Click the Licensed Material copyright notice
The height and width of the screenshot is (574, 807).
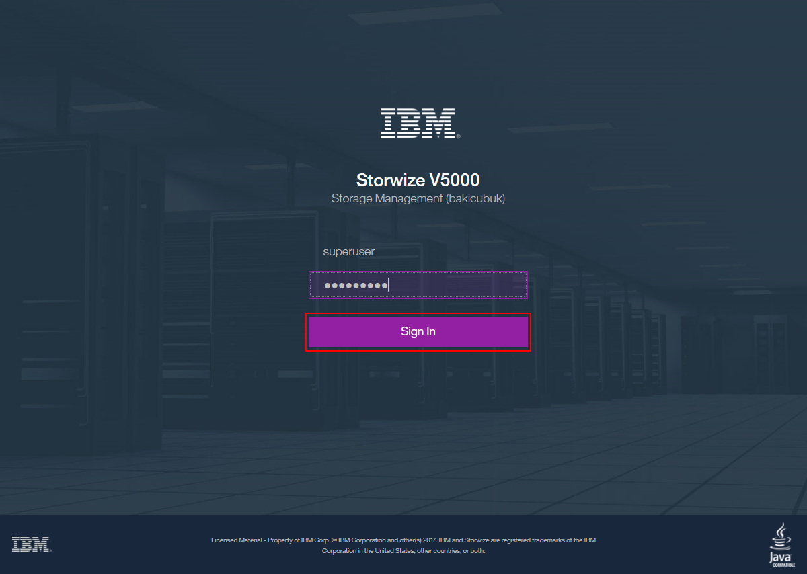pos(403,546)
